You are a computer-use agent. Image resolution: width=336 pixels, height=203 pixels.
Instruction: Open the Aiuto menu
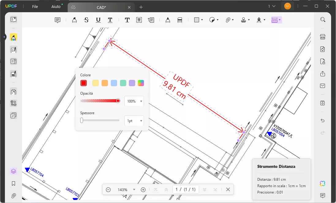click(56, 7)
